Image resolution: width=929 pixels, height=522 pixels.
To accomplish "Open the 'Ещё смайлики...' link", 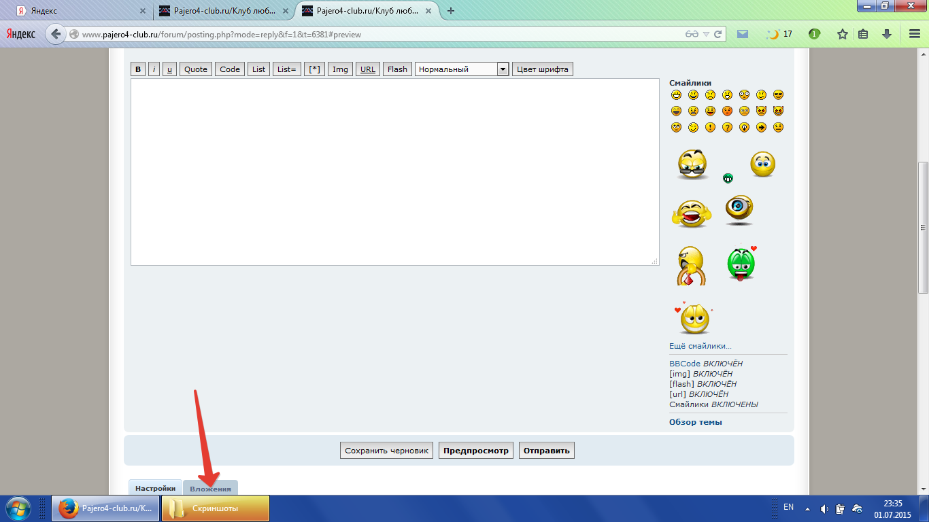I will pyautogui.click(x=700, y=346).
